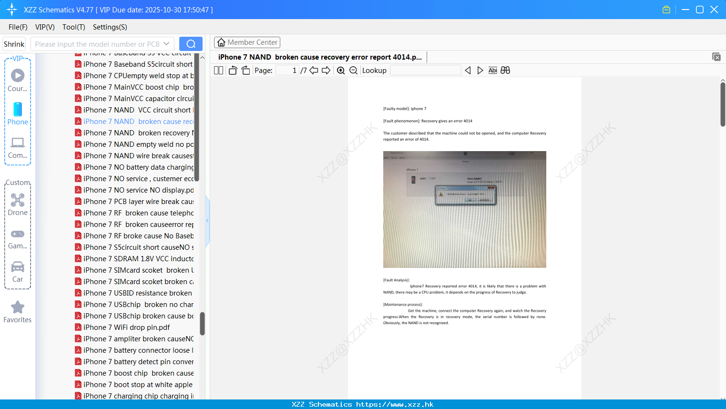Screen dimensions: 726x409
Task: Open iPhone 7 WiFi drop pin.pdf
Action: coord(123,327)
